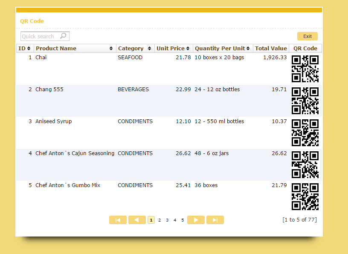The height and width of the screenshot is (254, 348).
Task: Open page 5 of results
Action: pos(183,220)
